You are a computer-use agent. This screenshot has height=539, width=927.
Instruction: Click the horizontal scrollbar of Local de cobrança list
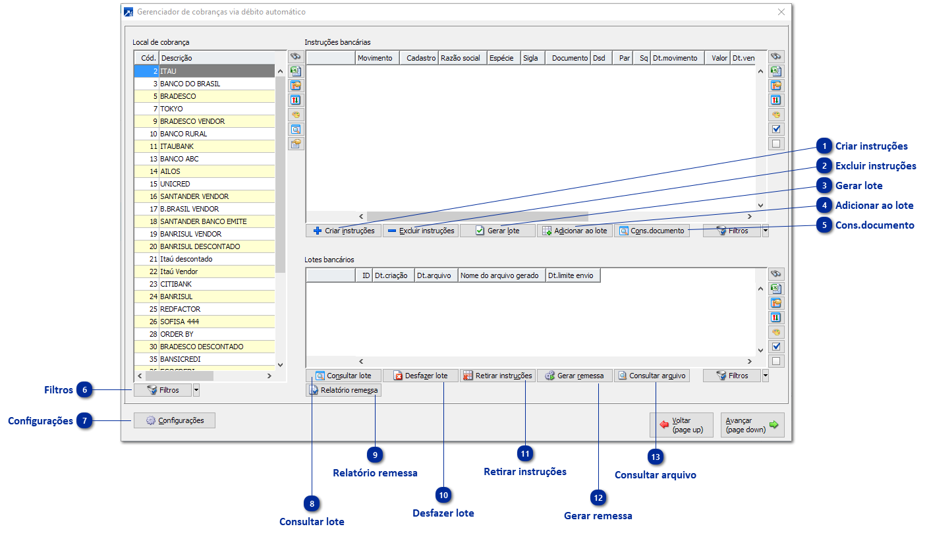(x=179, y=376)
